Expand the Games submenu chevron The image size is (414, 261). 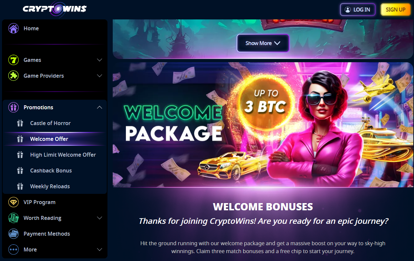pos(100,60)
